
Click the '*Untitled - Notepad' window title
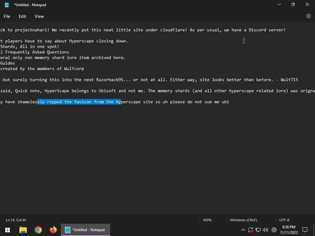[x=30, y=5]
